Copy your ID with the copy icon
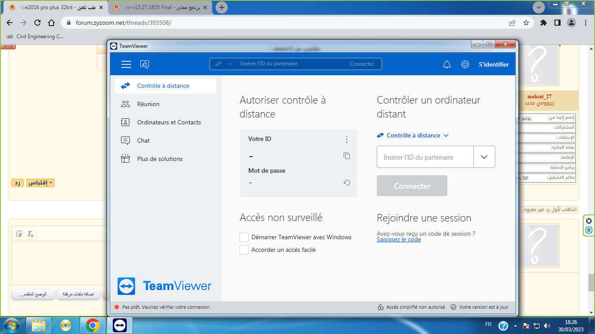The image size is (595, 334). click(x=347, y=156)
